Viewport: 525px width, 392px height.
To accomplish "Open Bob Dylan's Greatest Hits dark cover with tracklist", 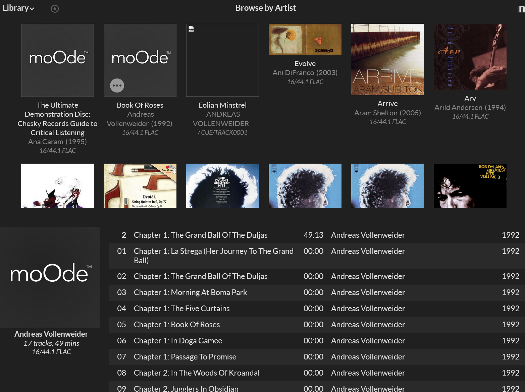I will (222, 186).
